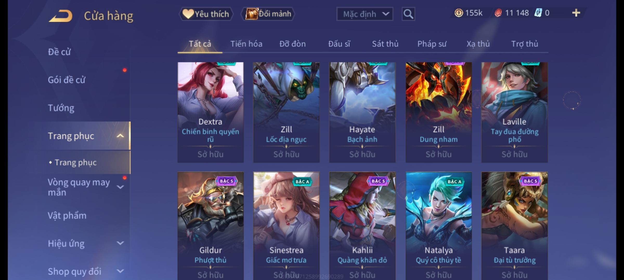Collapse the Trang phục sidebar section
Screen dimensions: 624x280
(120, 136)
